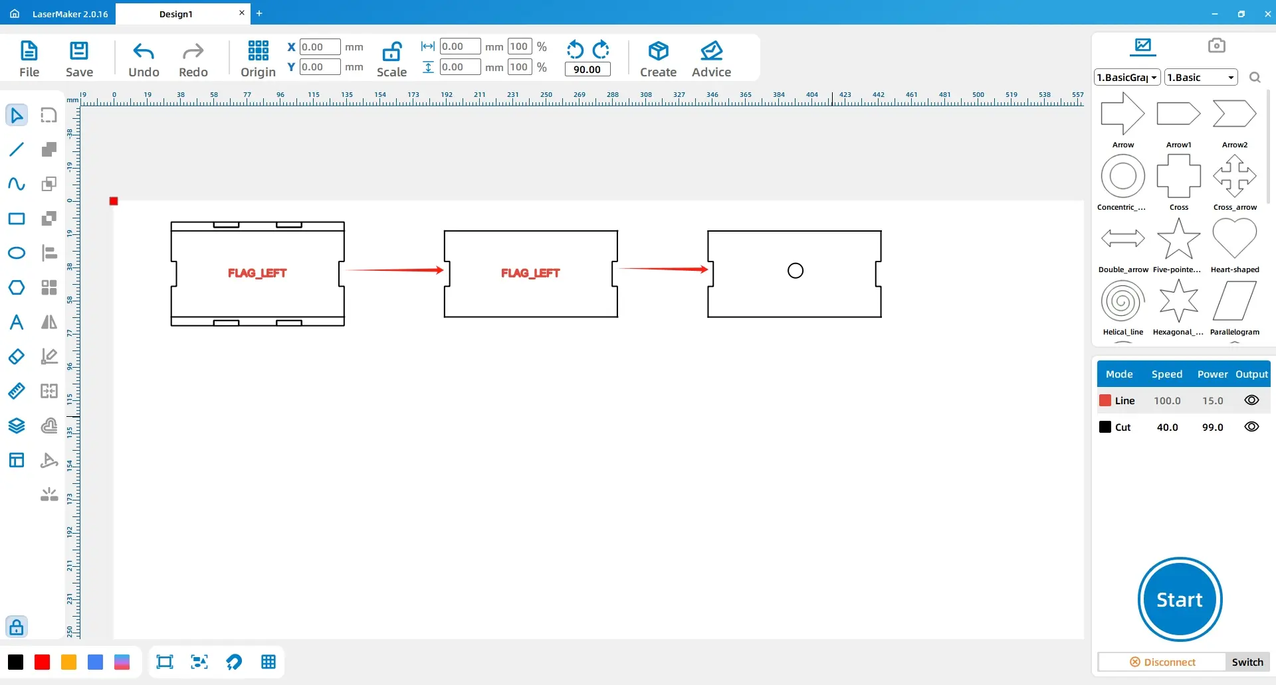Pick the red color swatch
Viewport: 1276px width, 685px height.
(42, 662)
